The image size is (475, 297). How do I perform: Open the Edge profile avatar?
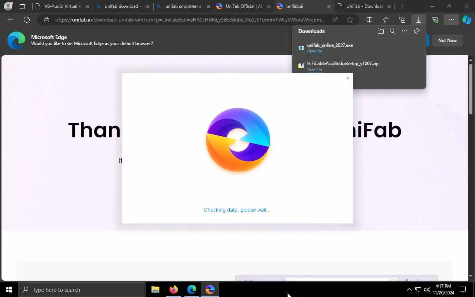8,6
